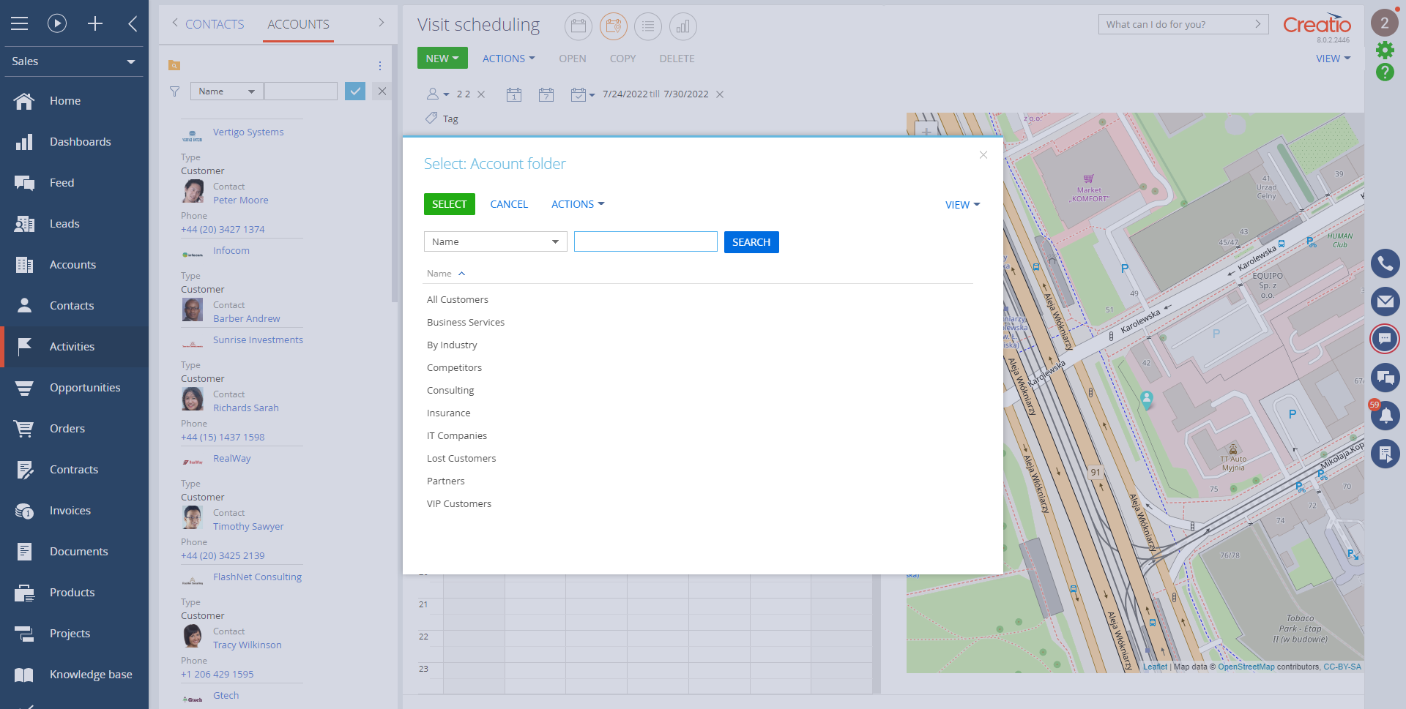1406x709 pixels.
Task: Switch to the analytics chart view icon
Action: (682, 27)
